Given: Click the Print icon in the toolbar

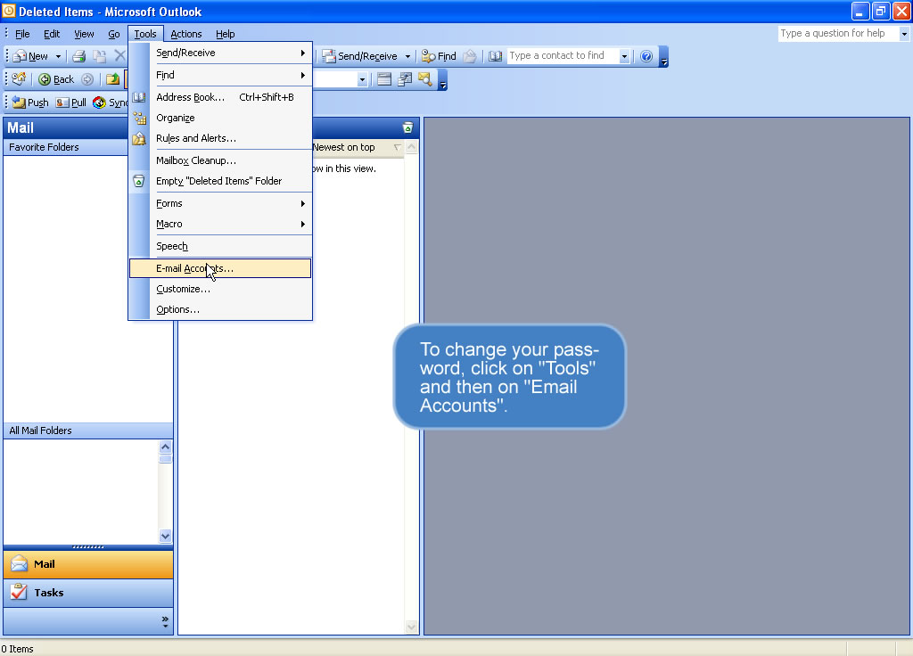Looking at the screenshot, I should coord(78,56).
